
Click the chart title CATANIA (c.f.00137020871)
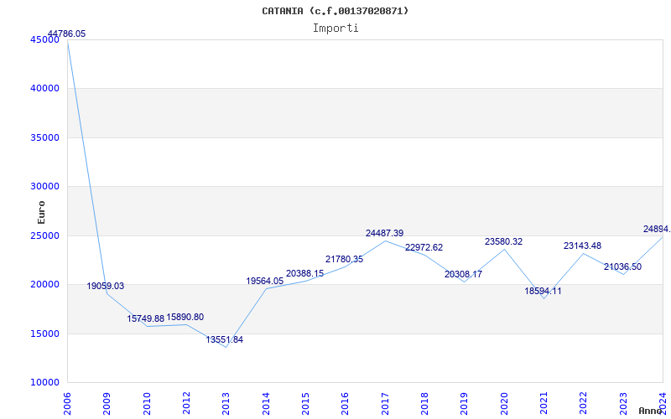coord(335,11)
